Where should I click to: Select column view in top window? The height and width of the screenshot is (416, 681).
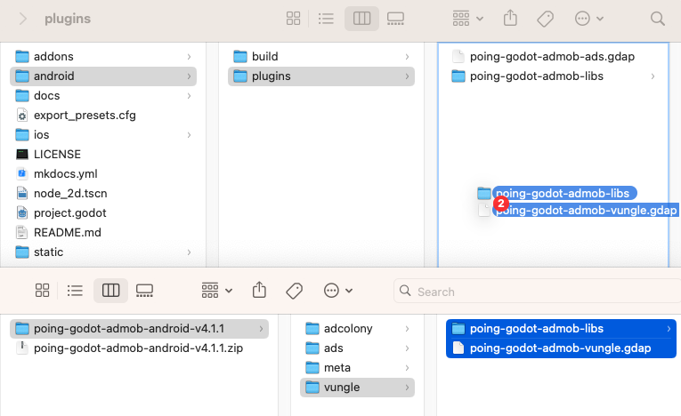(361, 19)
